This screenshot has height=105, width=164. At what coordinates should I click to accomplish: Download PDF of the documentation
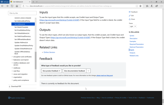15,86
